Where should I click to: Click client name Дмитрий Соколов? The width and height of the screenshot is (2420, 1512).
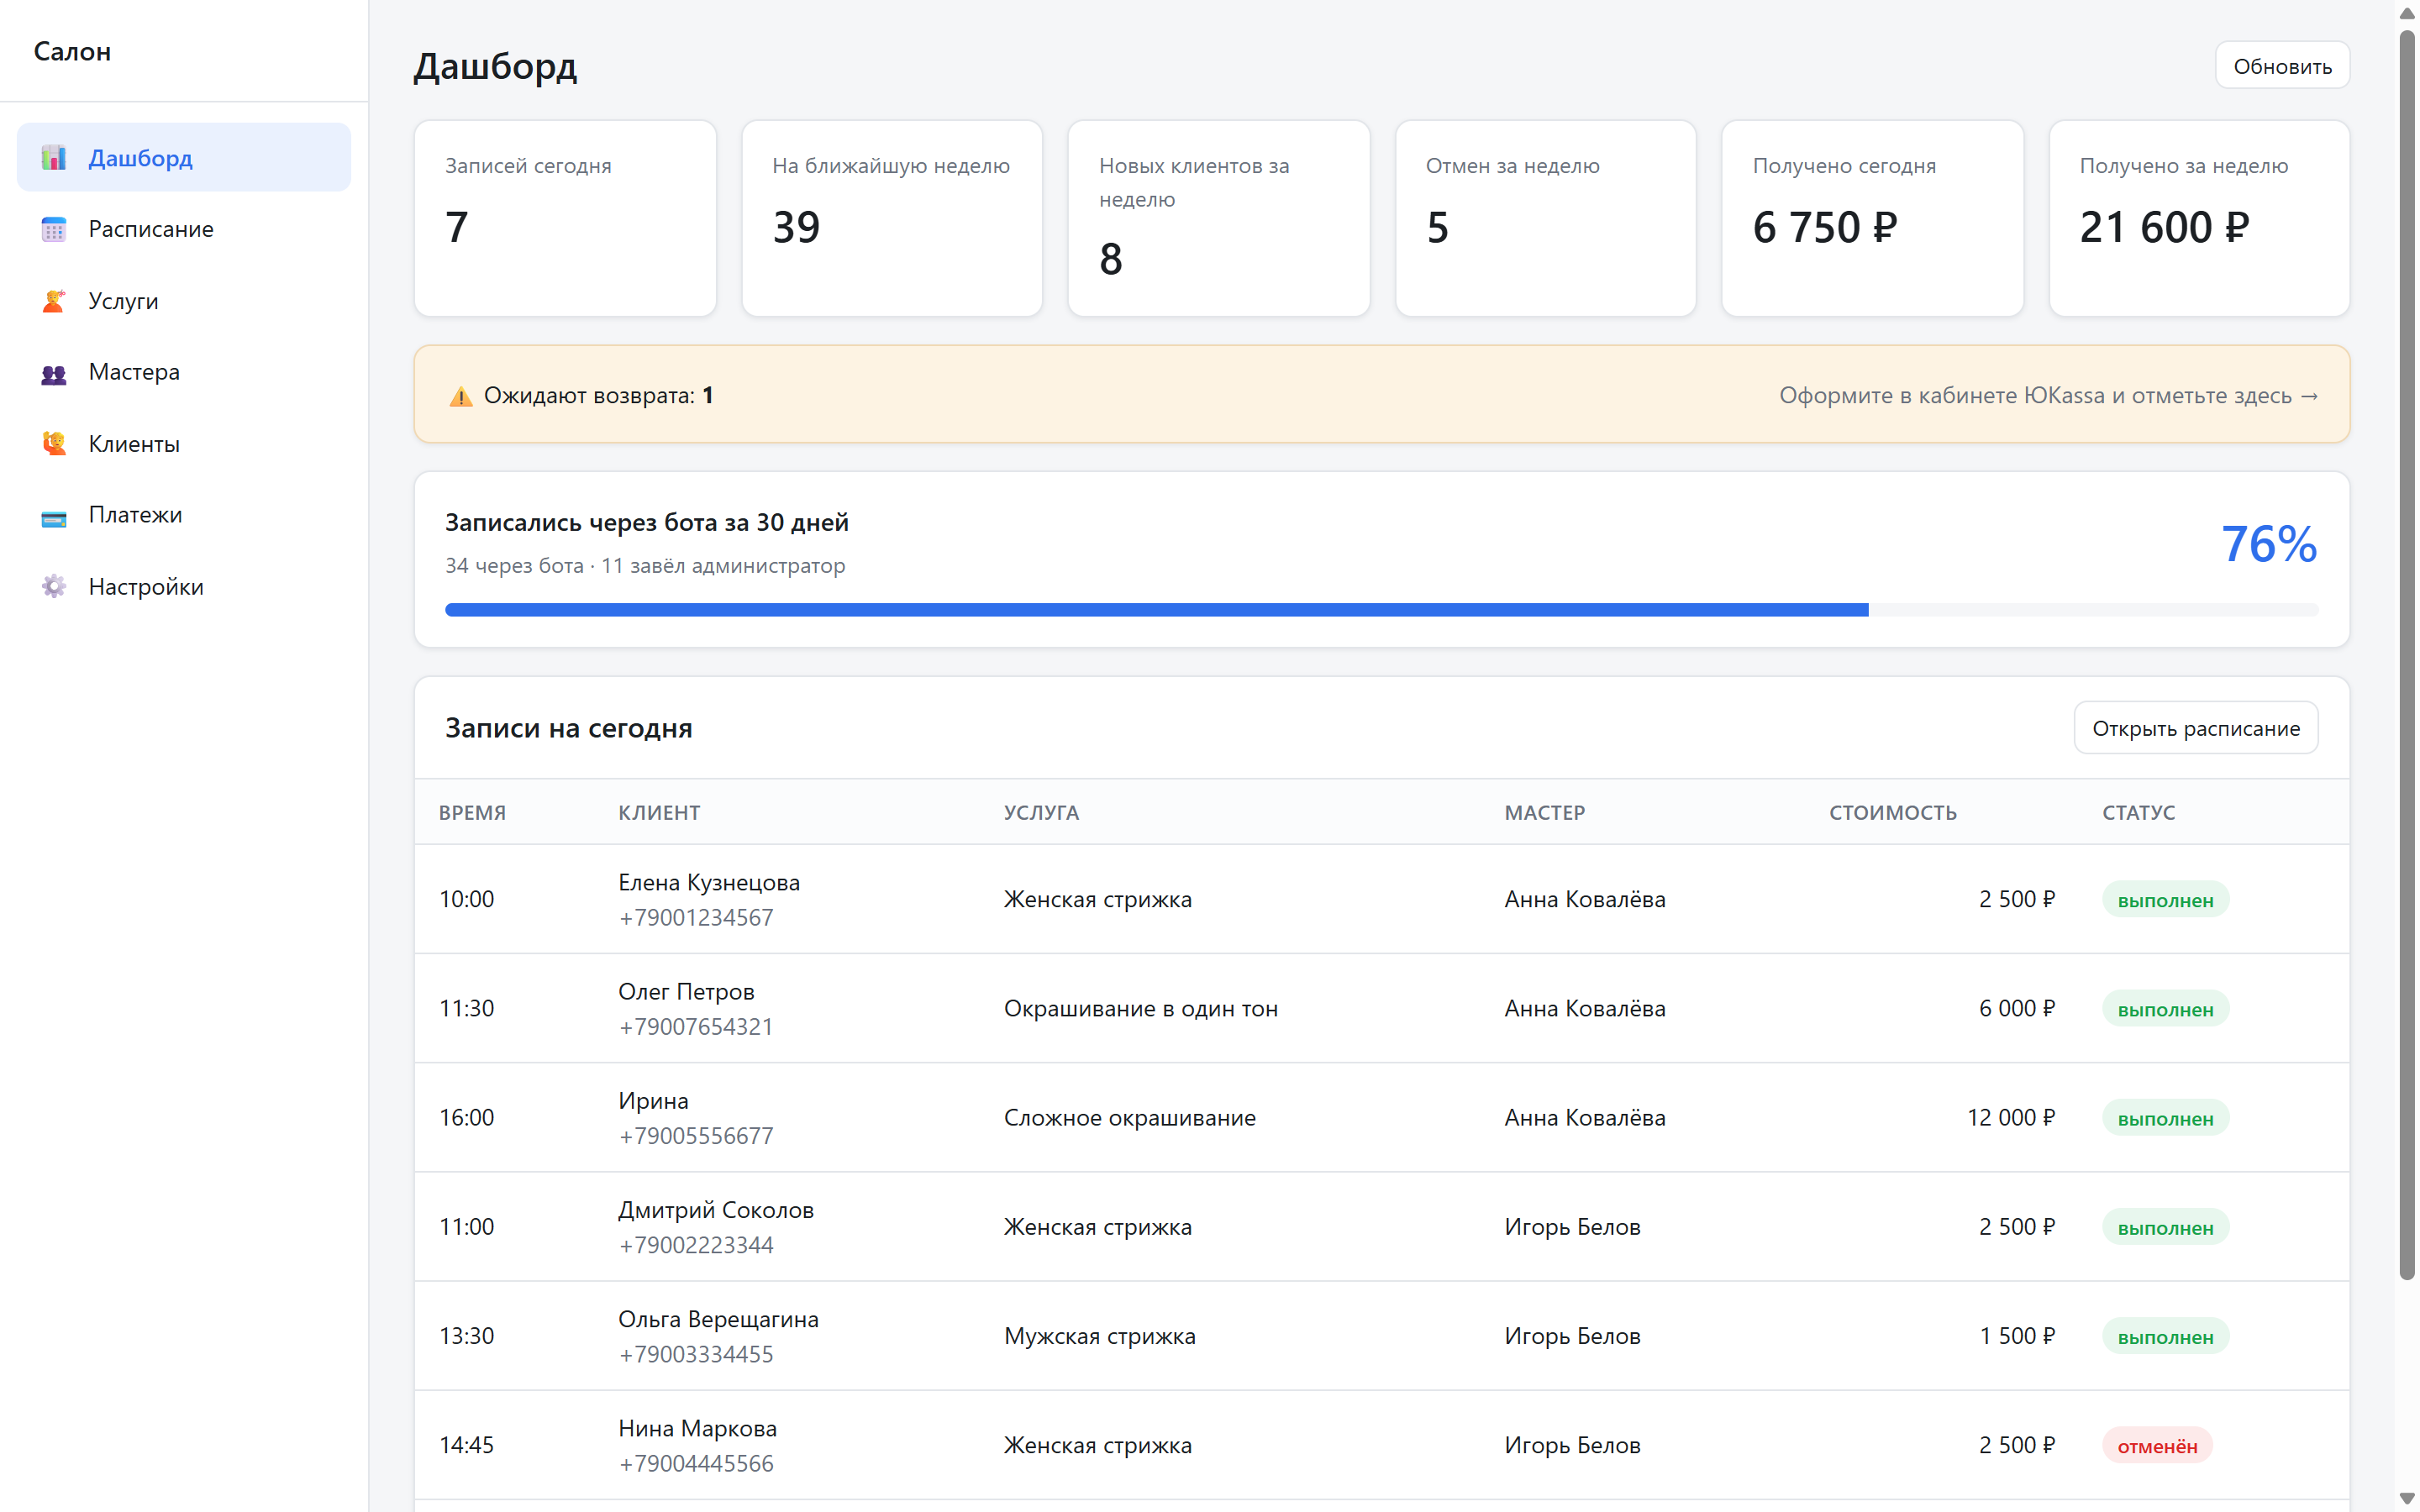pos(716,1210)
